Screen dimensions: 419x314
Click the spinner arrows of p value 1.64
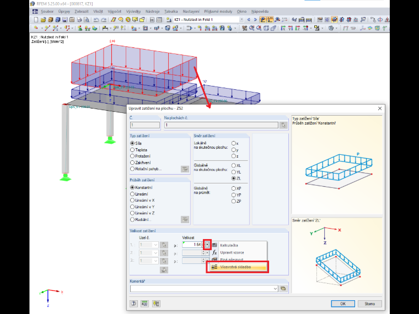(x=203, y=245)
